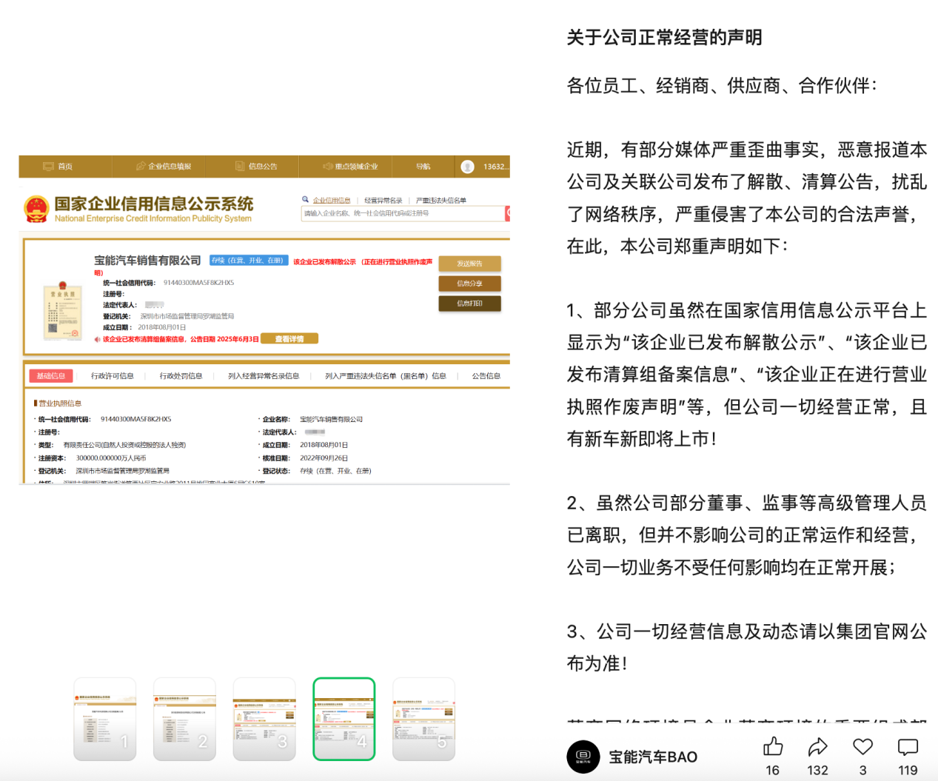Open 导航 navigation item
This screenshot has width=938, height=781.
coord(423,167)
